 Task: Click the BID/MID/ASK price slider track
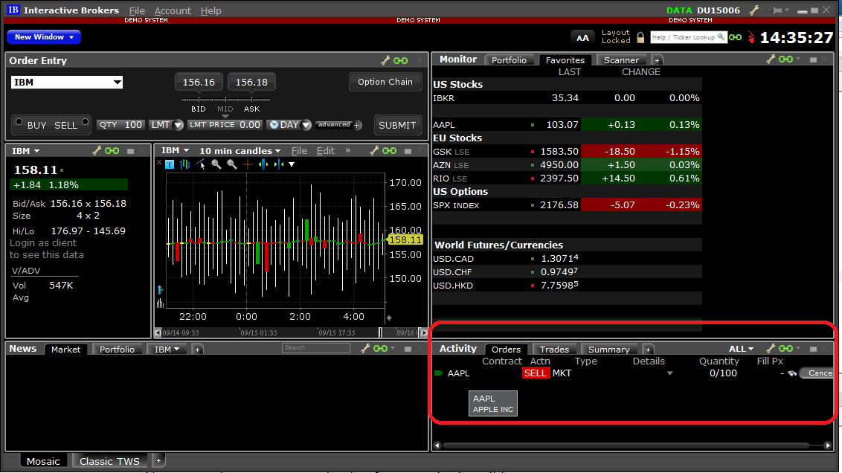225,100
